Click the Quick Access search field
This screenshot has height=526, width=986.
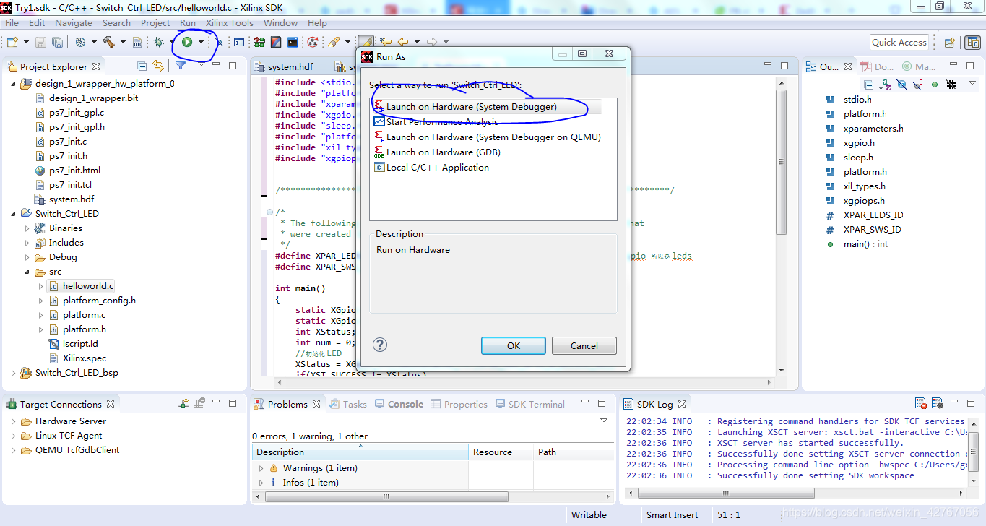click(899, 42)
